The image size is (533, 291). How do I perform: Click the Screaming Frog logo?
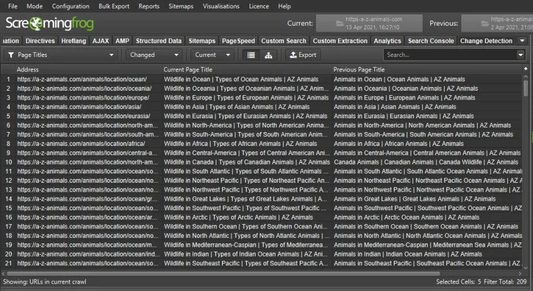coord(49,24)
